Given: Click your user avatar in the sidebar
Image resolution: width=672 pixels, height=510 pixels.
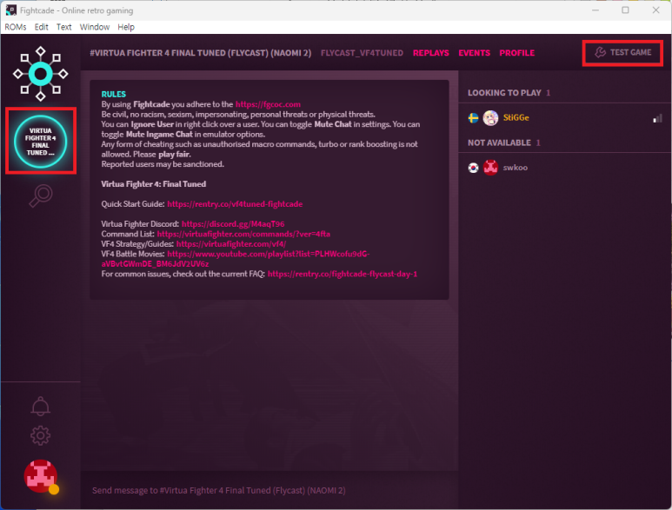Looking at the screenshot, I should [40, 476].
